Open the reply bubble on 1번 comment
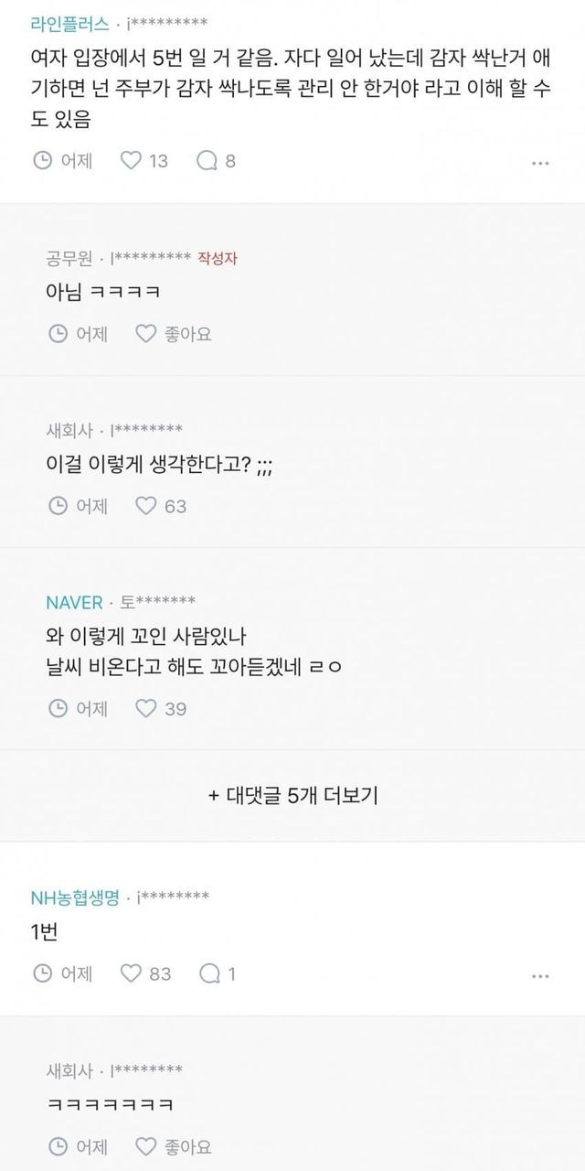This screenshot has height=1171, width=585. pyautogui.click(x=207, y=973)
